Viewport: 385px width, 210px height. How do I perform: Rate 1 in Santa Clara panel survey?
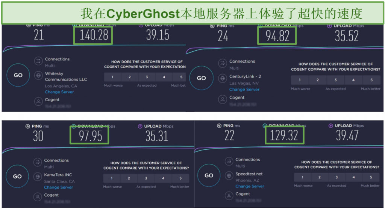pyautogui.click(x=112, y=178)
